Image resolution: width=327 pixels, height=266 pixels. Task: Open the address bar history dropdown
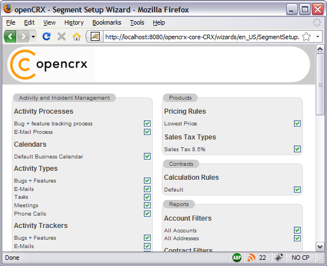pyautogui.click(x=317, y=37)
